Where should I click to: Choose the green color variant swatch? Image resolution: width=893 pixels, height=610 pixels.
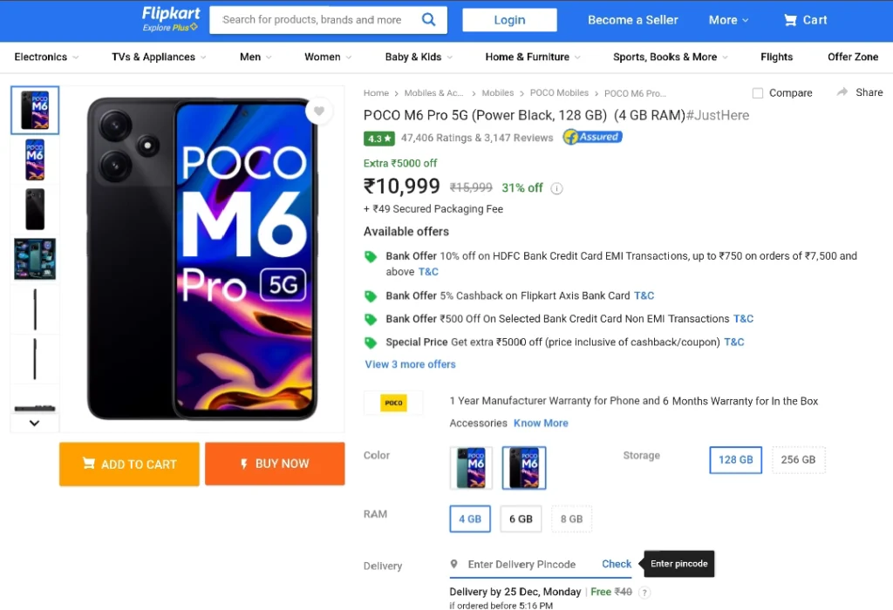click(x=471, y=468)
